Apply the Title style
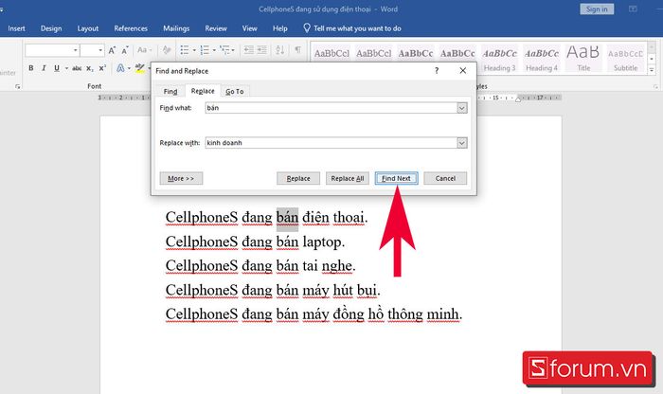This screenshot has height=394, width=663. [x=583, y=59]
